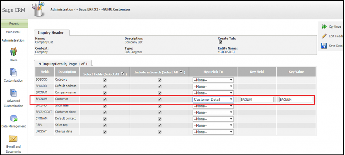This screenshot has height=155, width=345.
Task: Click the Key Value column header
Action: click(296, 72)
